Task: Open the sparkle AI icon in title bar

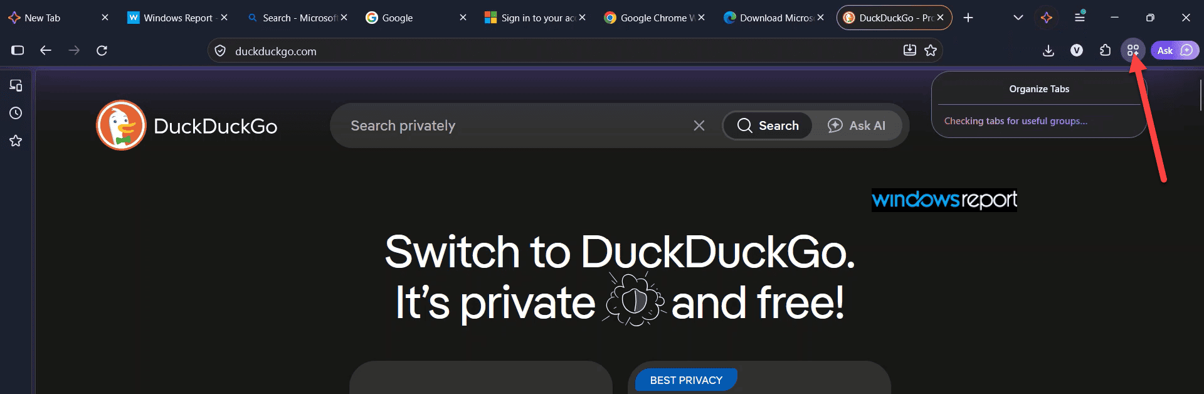Action: tap(1047, 18)
